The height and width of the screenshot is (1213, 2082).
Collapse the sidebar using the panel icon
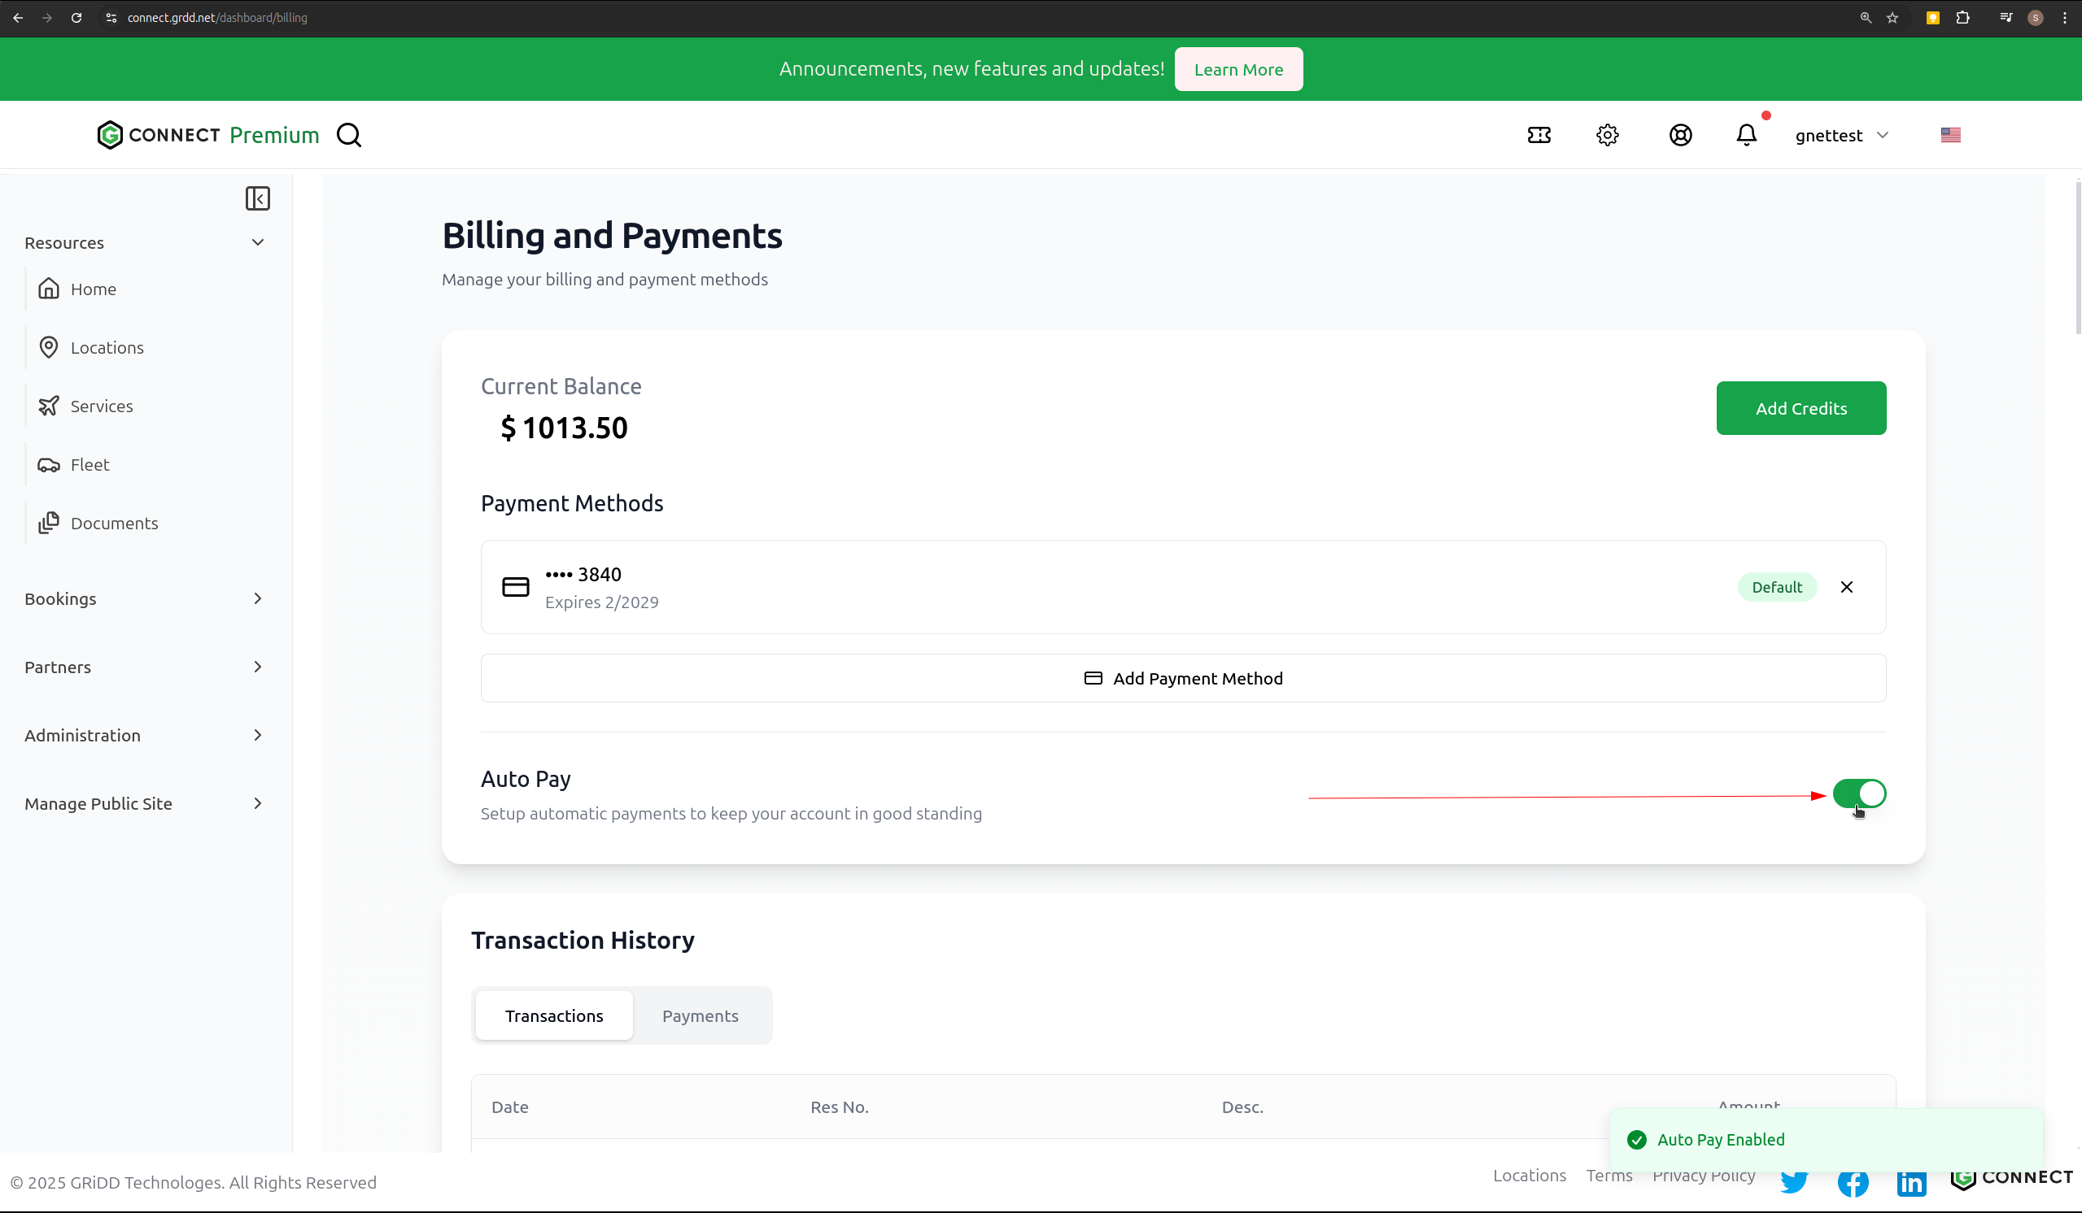point(258,198)
